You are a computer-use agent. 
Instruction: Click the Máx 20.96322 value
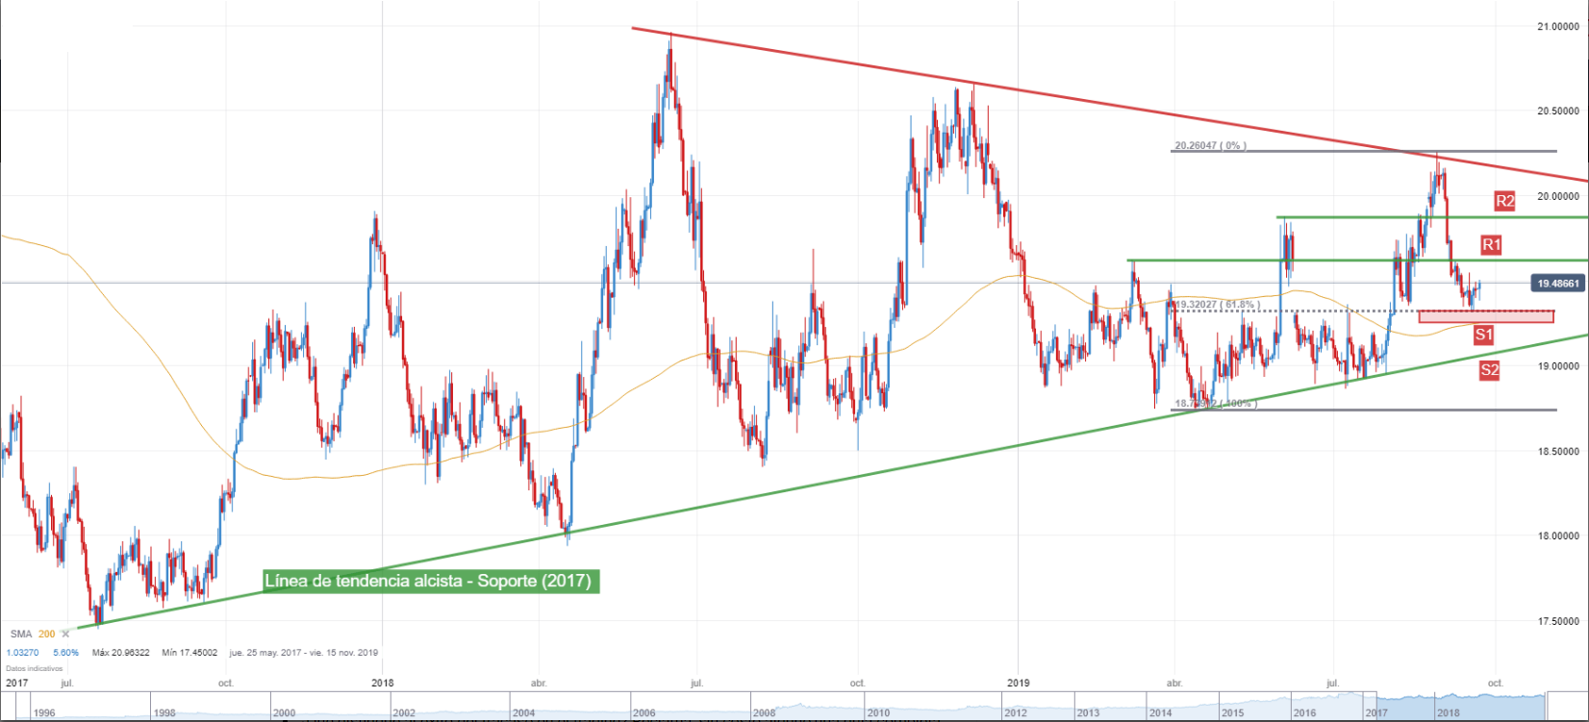(x=120, y=653)
